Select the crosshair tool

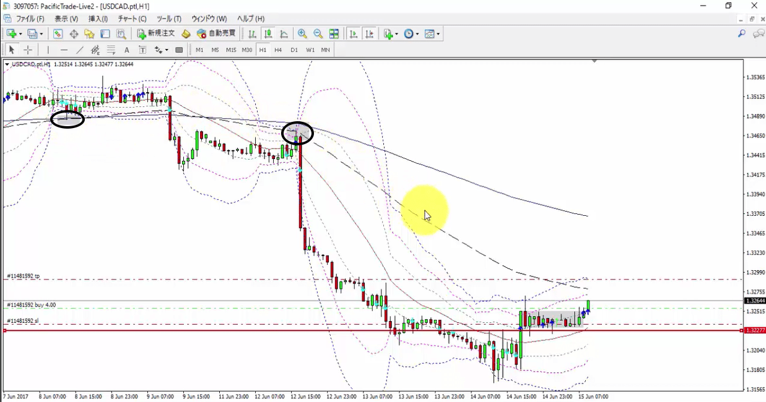pyautogui.click(x=28, y=50)
